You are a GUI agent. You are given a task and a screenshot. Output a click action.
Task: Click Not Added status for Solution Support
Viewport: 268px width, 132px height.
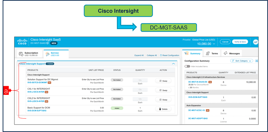coord(117,80)
